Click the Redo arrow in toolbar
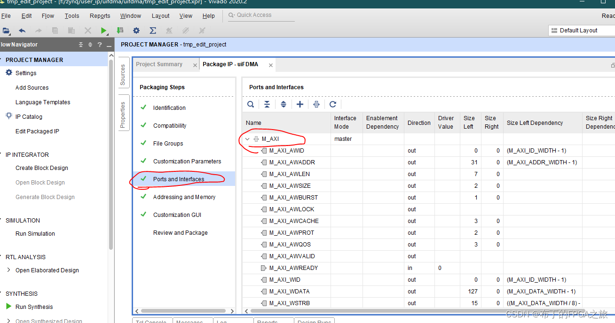Screen dimensions: 615x323 [x=39, y=31]
